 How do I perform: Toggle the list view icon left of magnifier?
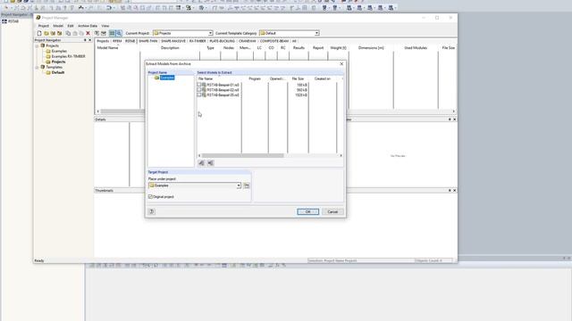tap(112, 33)
